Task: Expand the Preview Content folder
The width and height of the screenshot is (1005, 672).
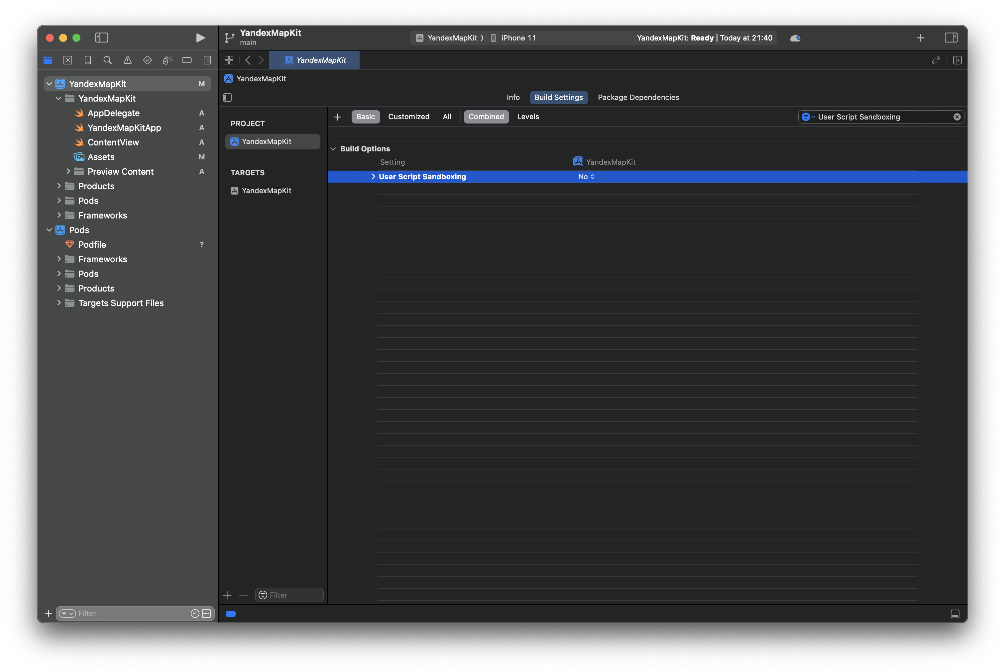Action: pyautogui.click(x=68, y=171)
